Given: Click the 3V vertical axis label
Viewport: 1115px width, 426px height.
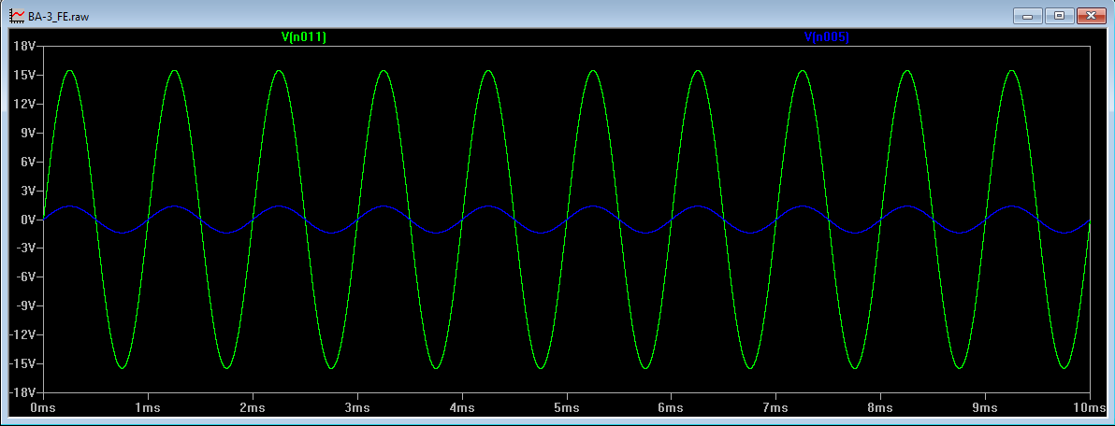Looking at the screenshot, I should click(x=26, y=191).
